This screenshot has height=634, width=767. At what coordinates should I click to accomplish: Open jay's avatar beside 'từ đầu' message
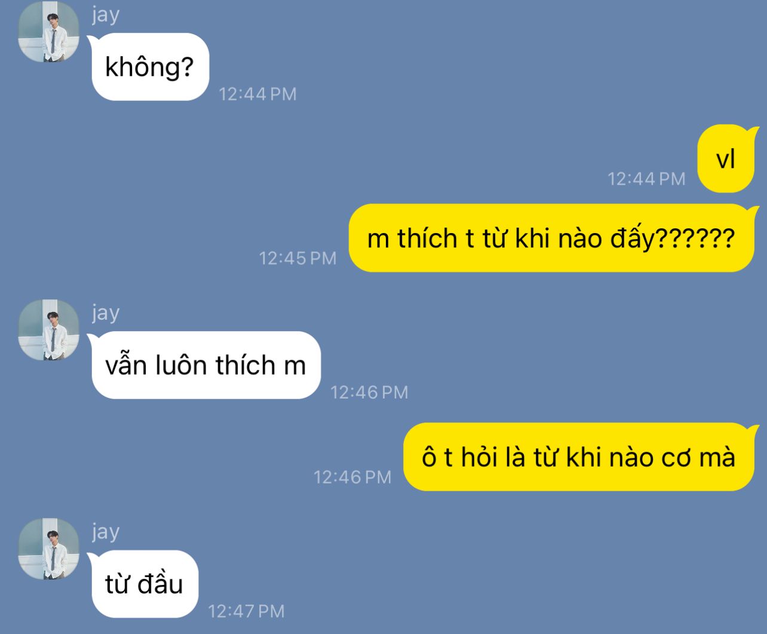coord(49,549)
